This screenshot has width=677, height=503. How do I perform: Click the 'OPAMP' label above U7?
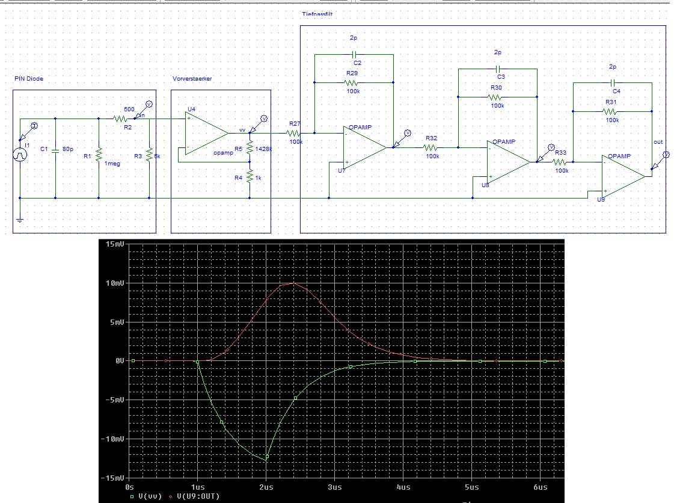[x=360, y=127]
